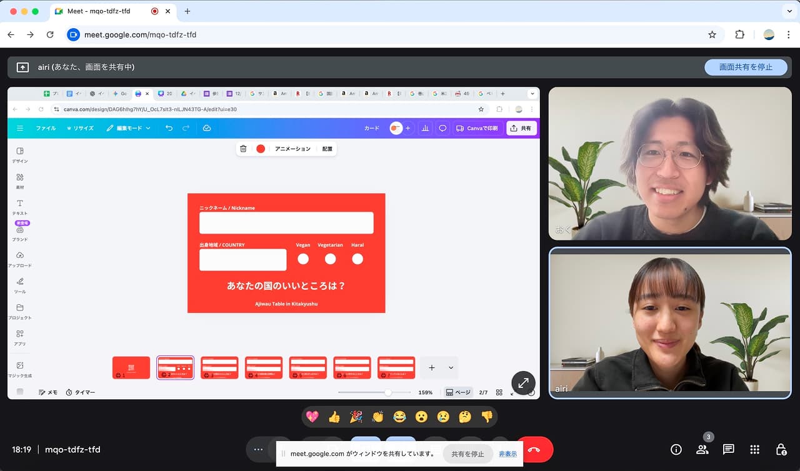Click the 画面共有を停止 button

745,67
